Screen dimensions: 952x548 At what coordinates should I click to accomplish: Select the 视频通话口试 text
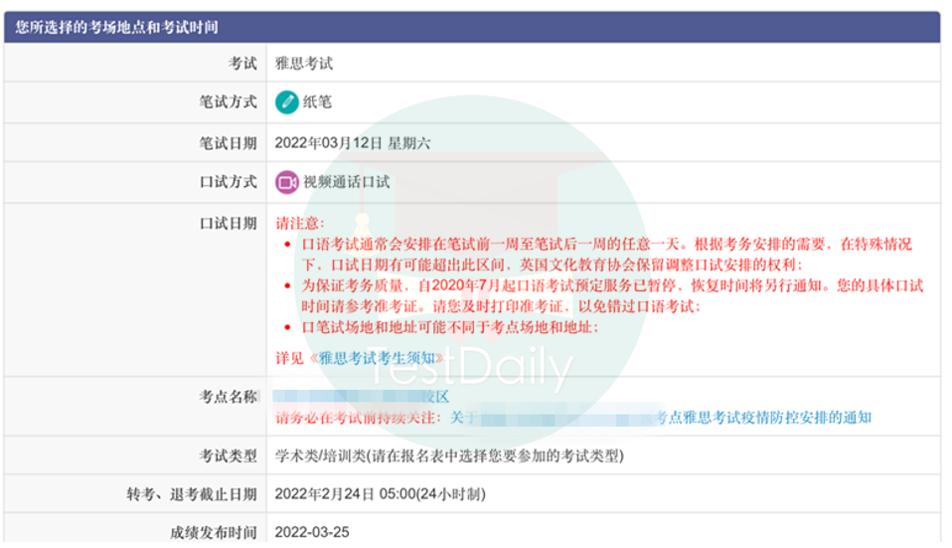pos(347,182)
